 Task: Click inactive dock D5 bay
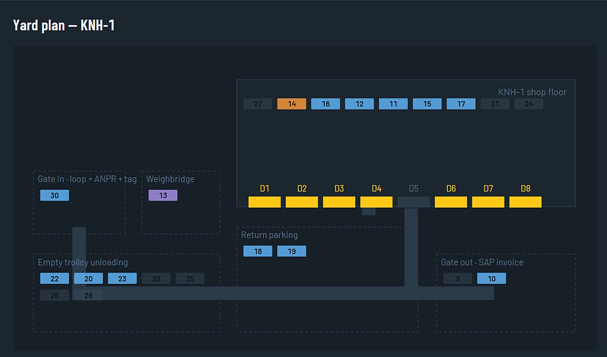(x=414, y=202)
